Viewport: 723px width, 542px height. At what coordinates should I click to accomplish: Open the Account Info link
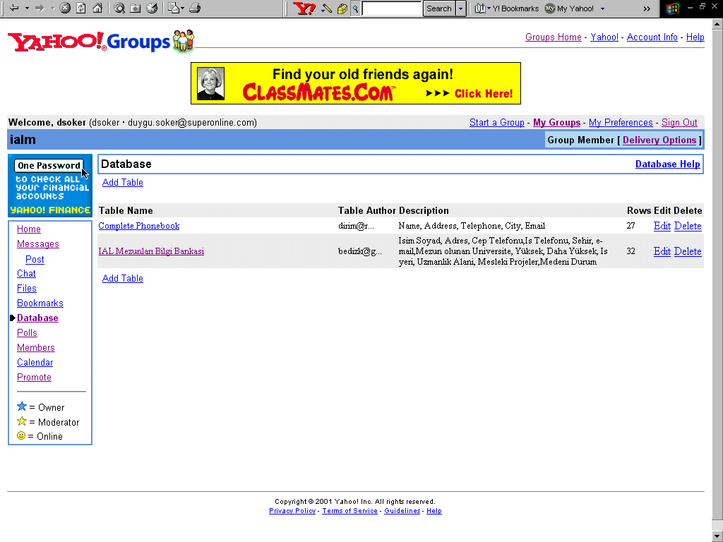652,37
